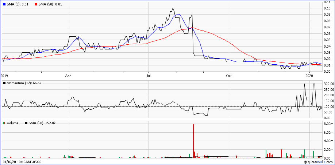The width and height of the screenshot is (335, 165).
Task: Click the black Momentum legend square
Action: tap(4, 83)
